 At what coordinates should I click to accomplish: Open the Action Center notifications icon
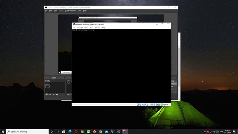234,131
